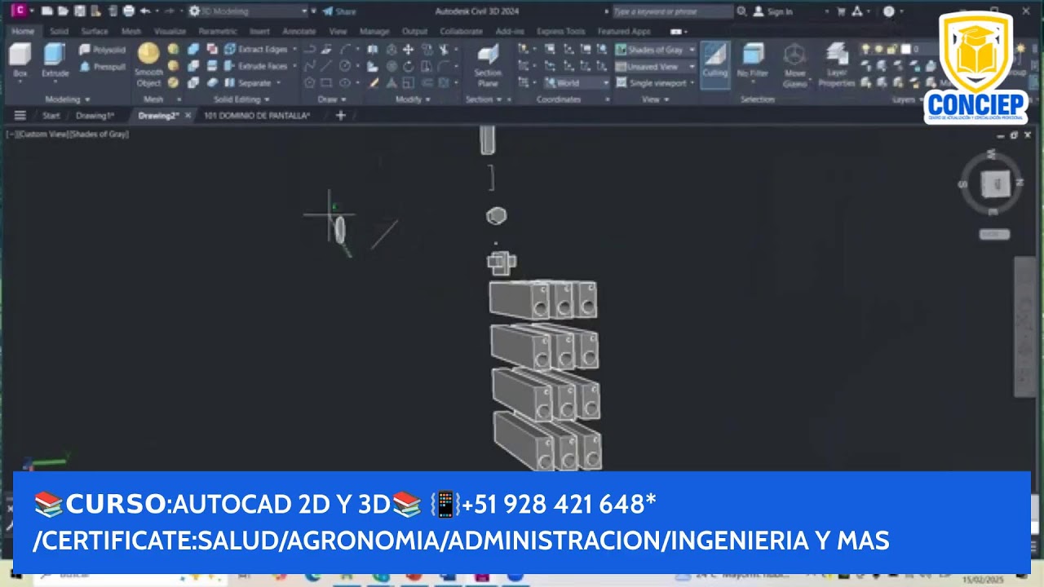Pick the Polygon draw tool

pos(310,82)
